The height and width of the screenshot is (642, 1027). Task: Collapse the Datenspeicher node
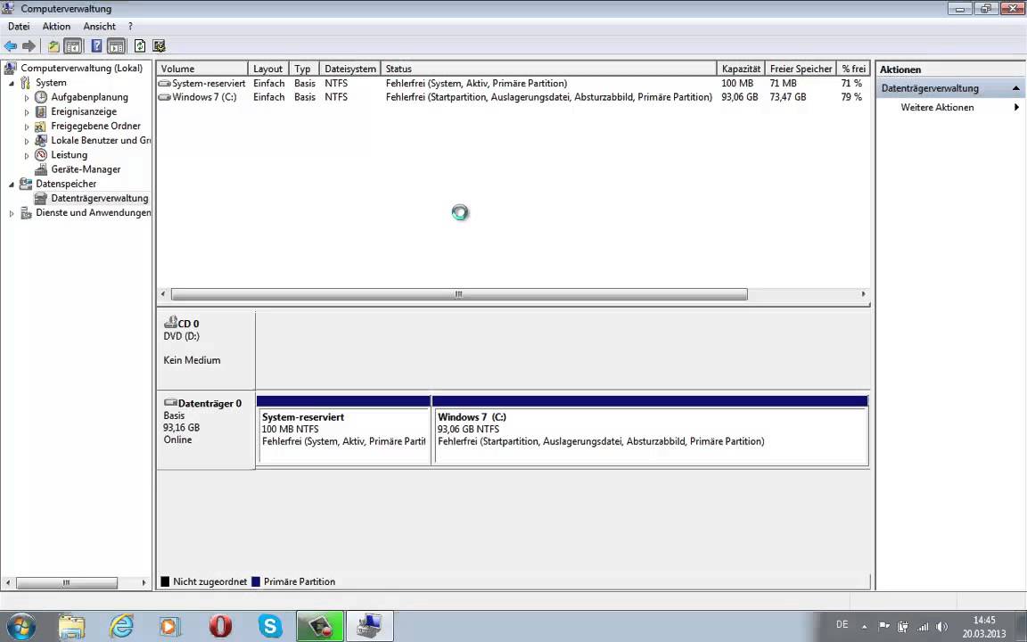point(11,184)
